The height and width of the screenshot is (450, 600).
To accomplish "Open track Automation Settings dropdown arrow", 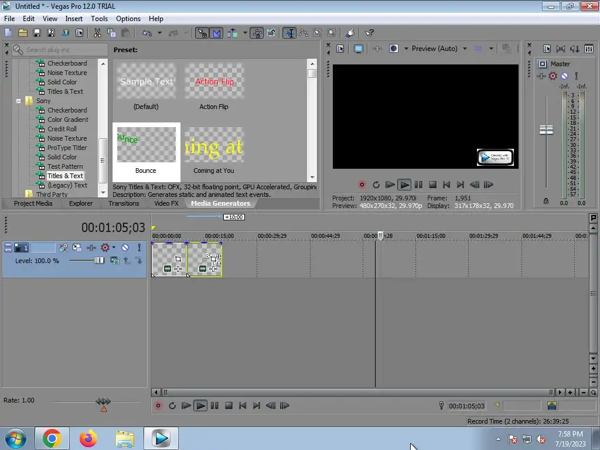I will point(114,247).
